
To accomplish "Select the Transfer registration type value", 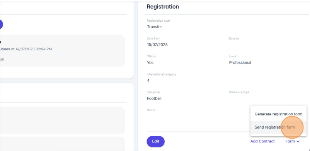I will 154,27.
